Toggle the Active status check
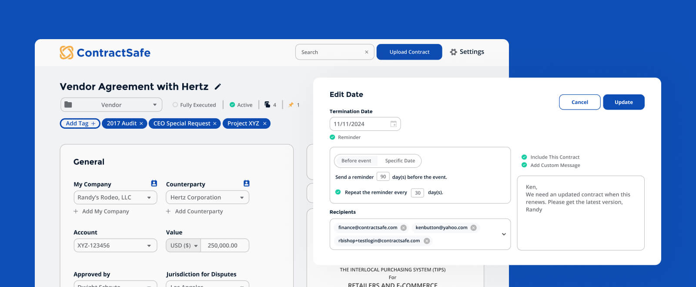Screen dimensions: 696x287 [x=232, y=105]
